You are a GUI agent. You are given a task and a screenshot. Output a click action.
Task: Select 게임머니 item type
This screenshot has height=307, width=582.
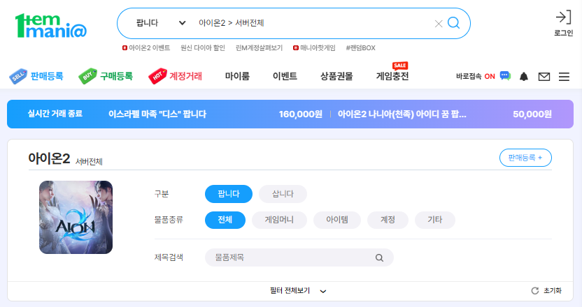tap(279, 220)
